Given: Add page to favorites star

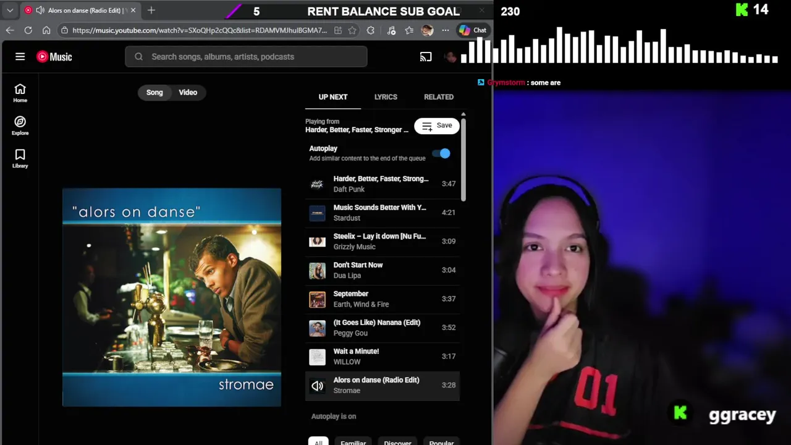Looking at the screenshot, I should (x=352, y=30).
